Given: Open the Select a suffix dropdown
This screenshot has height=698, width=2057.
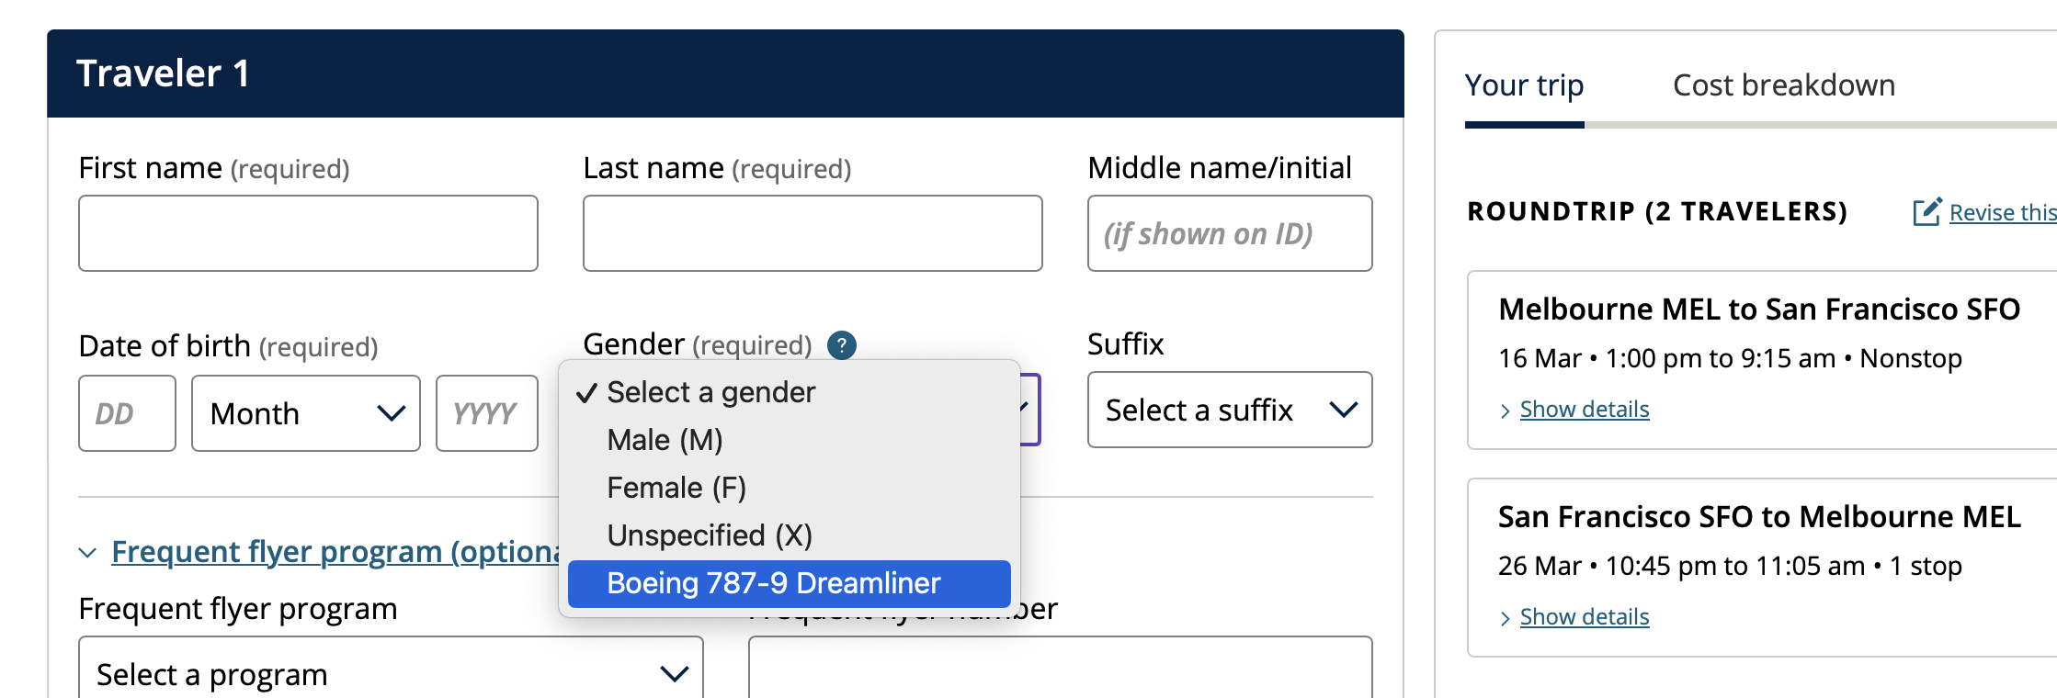Looking at the screenshot, I should pos(1229,410).
